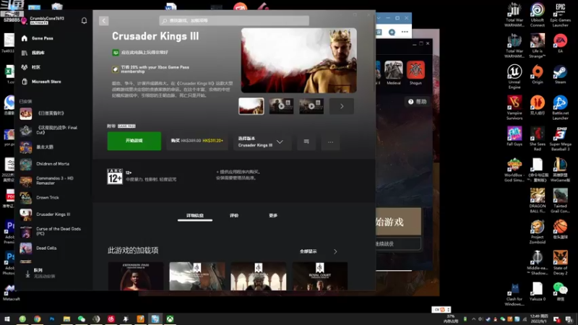Open Battle.net Launcher desktop icon
Screen dimensions: 578x325
click(560, 108)
